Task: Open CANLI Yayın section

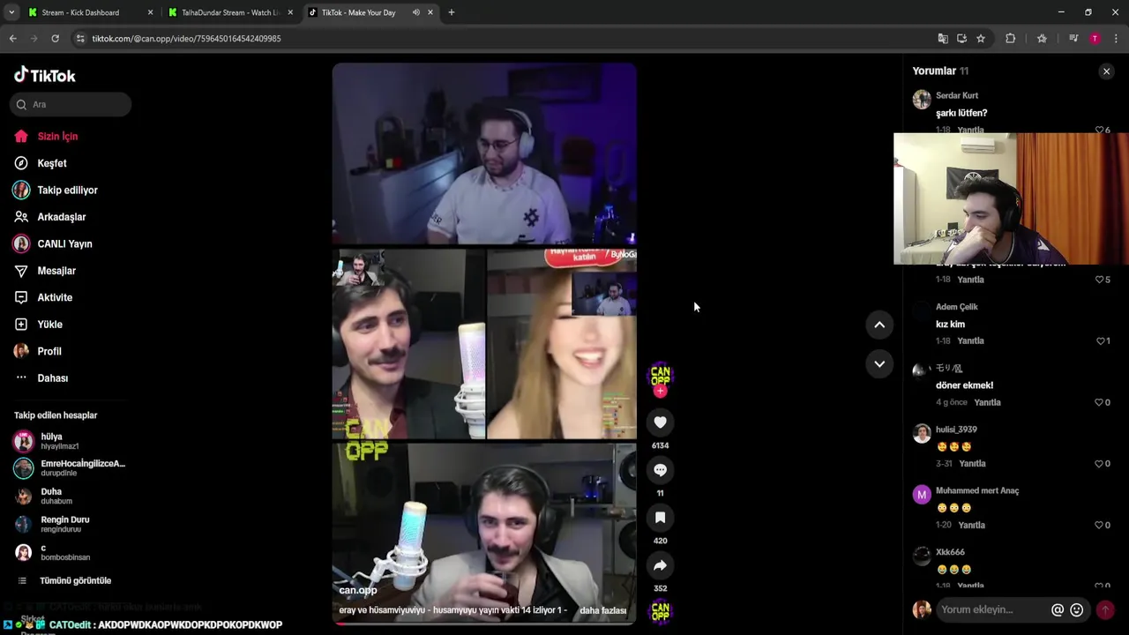Action: [64, 244]
